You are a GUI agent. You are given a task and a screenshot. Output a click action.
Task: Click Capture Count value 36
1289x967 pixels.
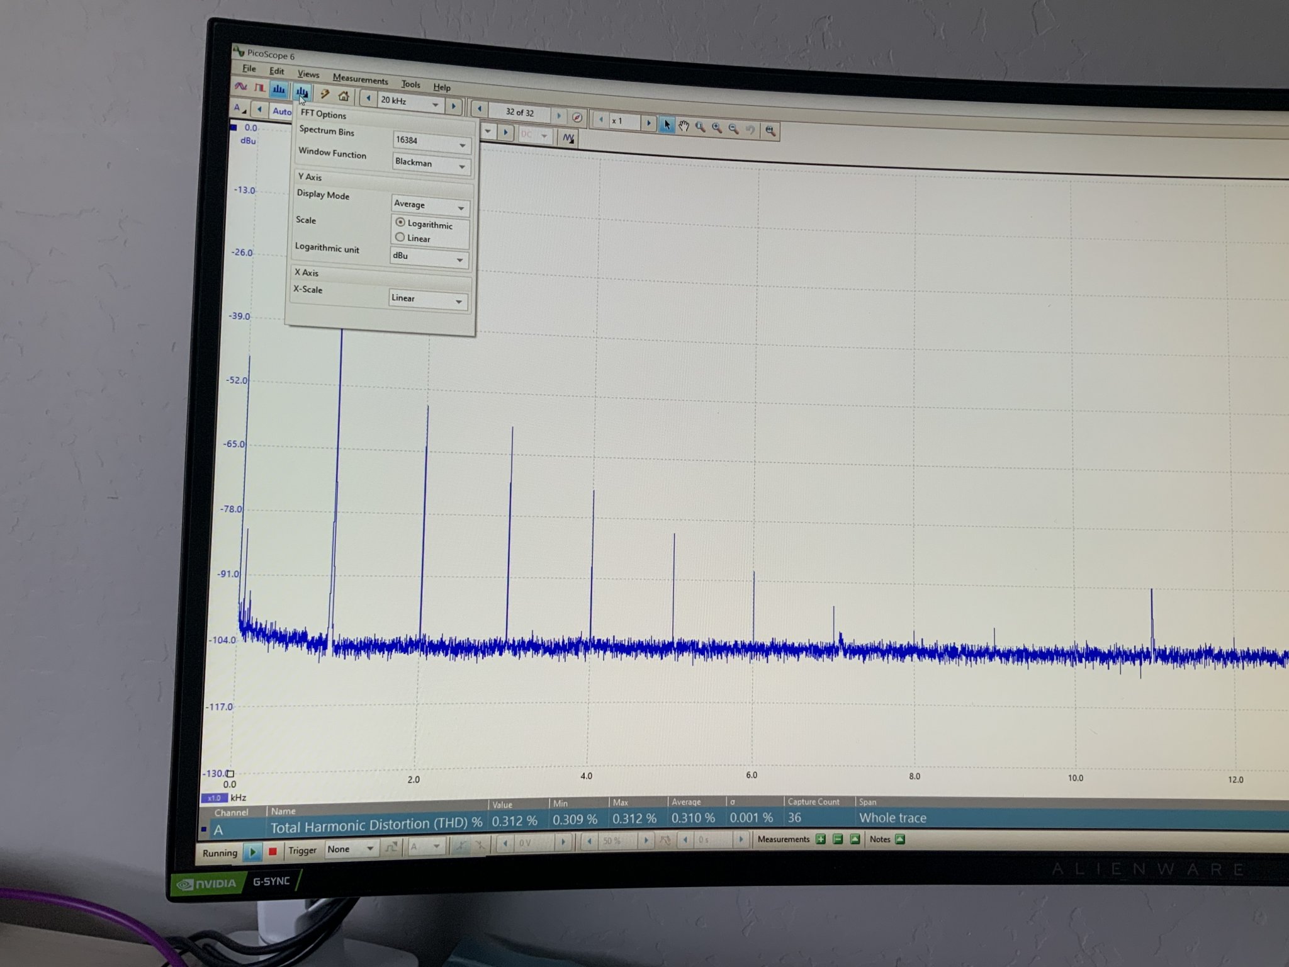795,818
